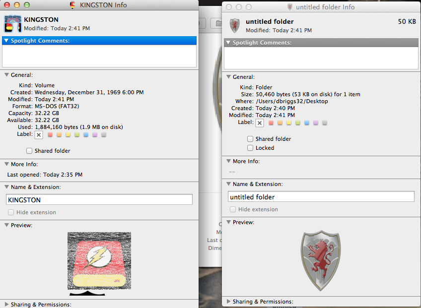Collapse More Info in untitled folder Info
The height and width of the screenshot is (308, 421).
pos(229,161)
